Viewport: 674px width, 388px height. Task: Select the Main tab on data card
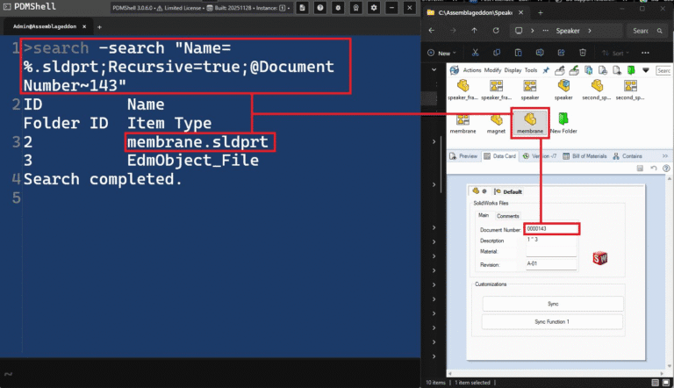[x=484, y=215]
